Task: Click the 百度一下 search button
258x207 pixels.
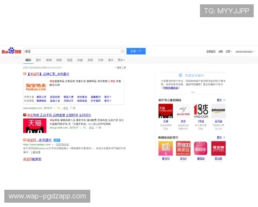Action: click(136, 51)
